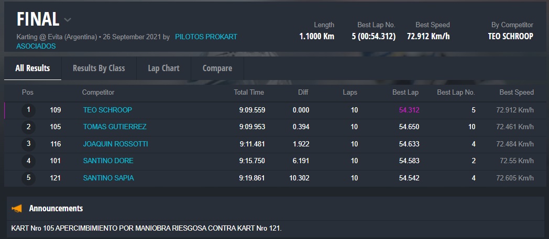The width and height of the screenshot is (549, 239).
Task: Switch to the All Results tab
Action: 32,68
